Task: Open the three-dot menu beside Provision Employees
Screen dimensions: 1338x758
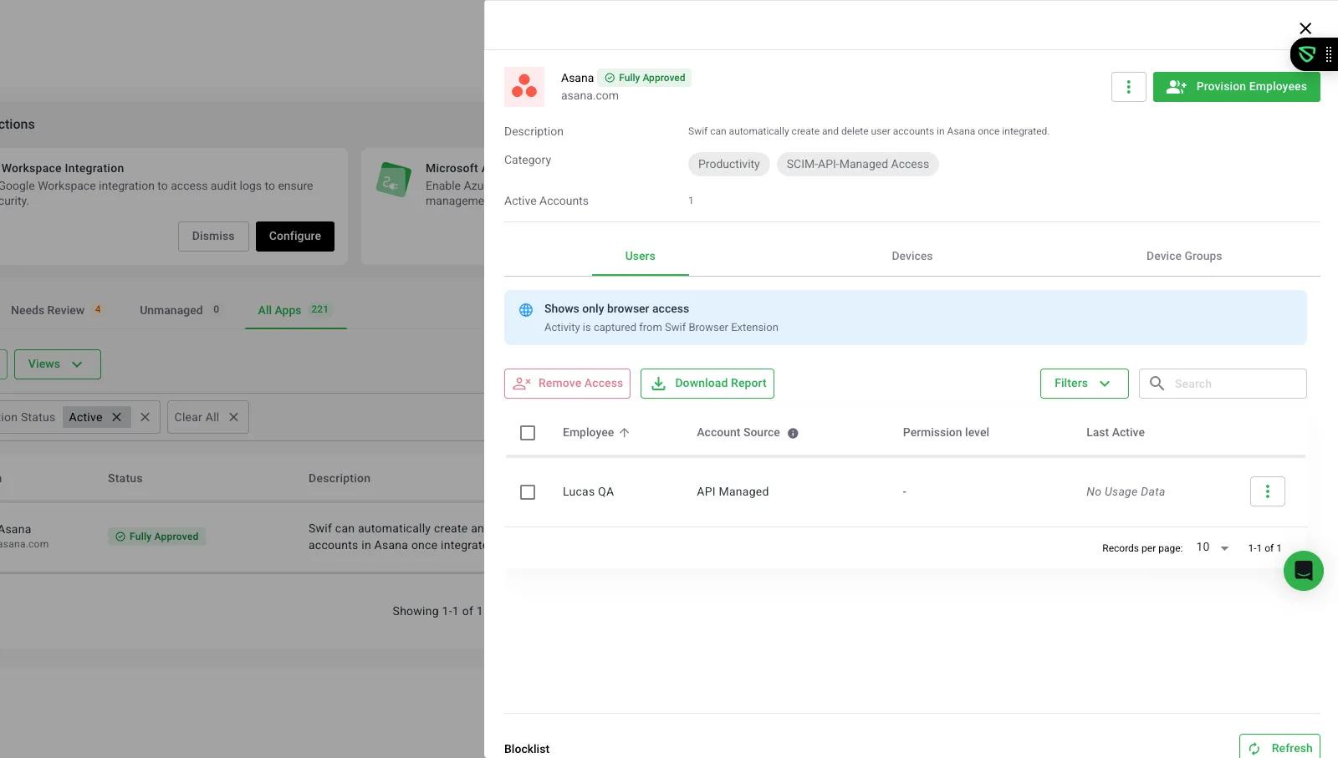Action: [1128, 87]
